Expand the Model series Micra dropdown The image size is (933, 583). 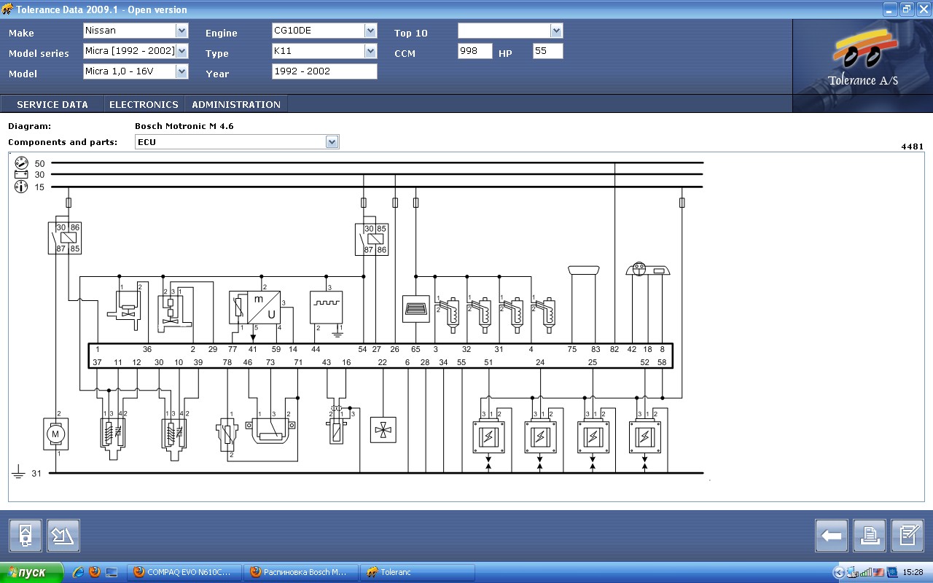click(181, 51)
